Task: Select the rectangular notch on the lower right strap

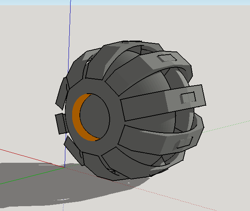Action: 183,143
